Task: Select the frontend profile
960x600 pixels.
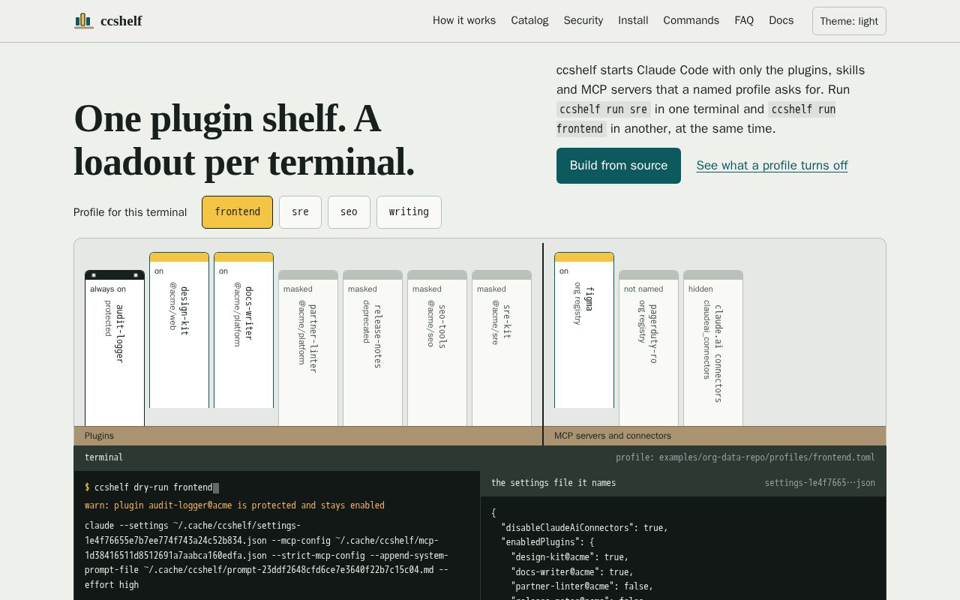Action: pyautogui.click(x=237, y=212)
